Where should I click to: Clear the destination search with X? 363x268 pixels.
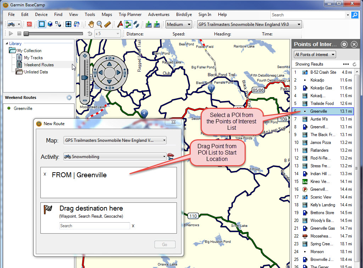coord(133,226)
